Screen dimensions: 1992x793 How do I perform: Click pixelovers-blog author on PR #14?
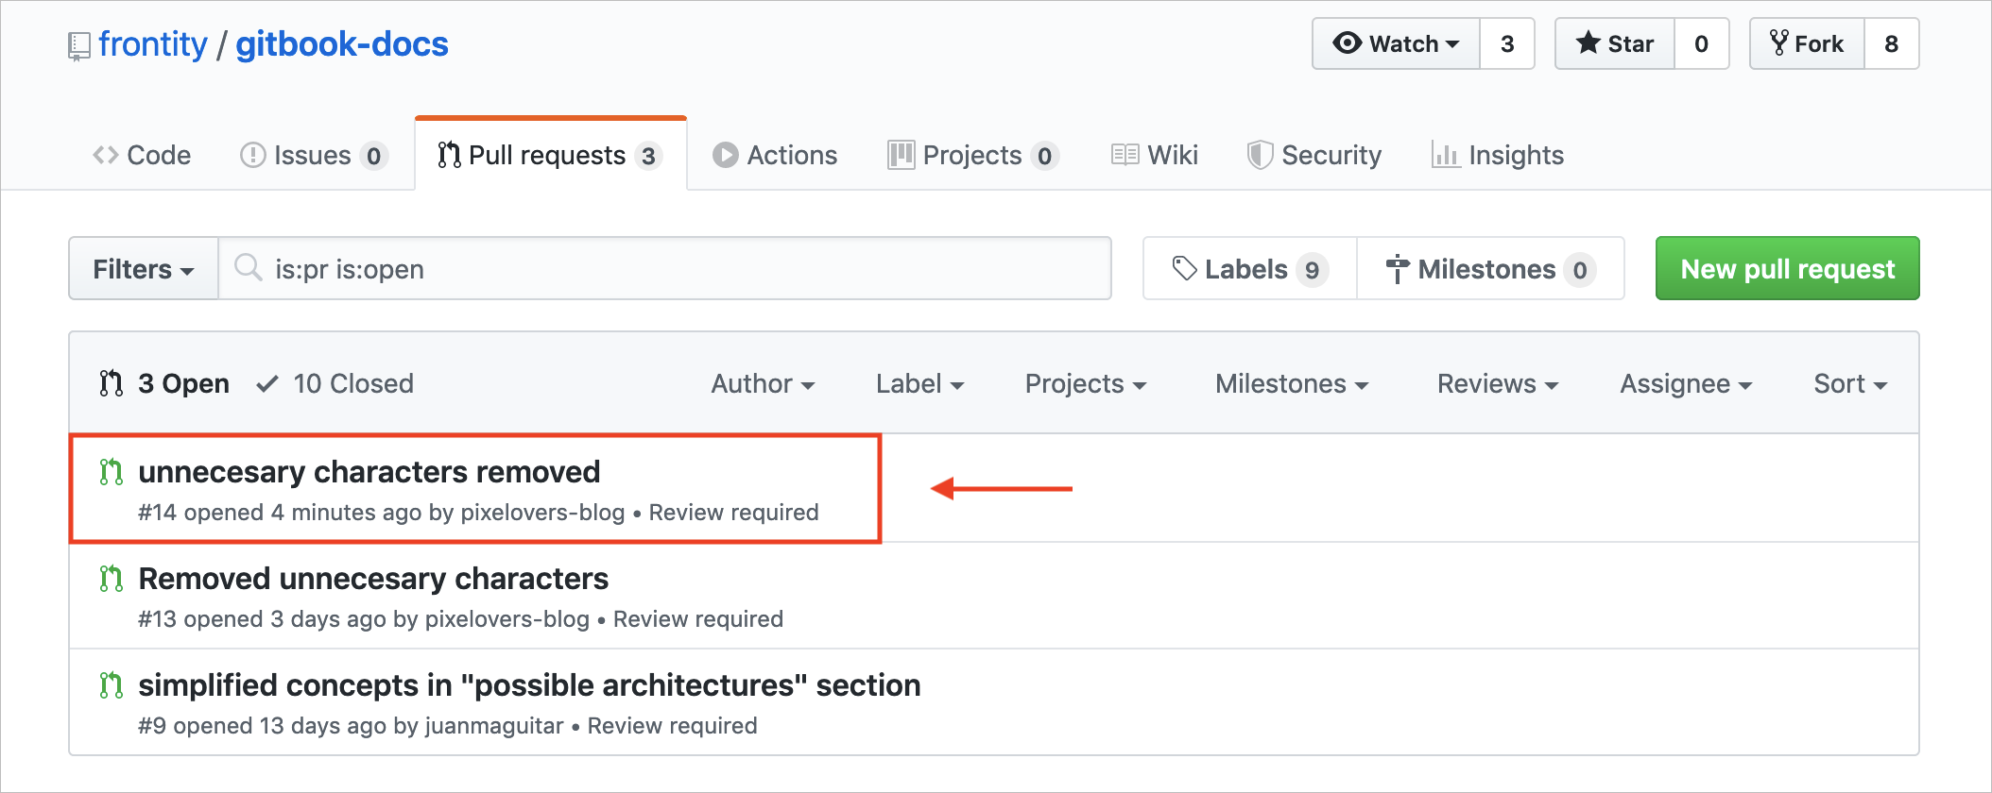pos(542,513)
